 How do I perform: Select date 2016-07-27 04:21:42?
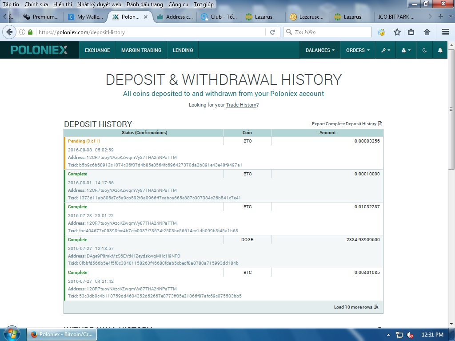(x=91, y=281)
